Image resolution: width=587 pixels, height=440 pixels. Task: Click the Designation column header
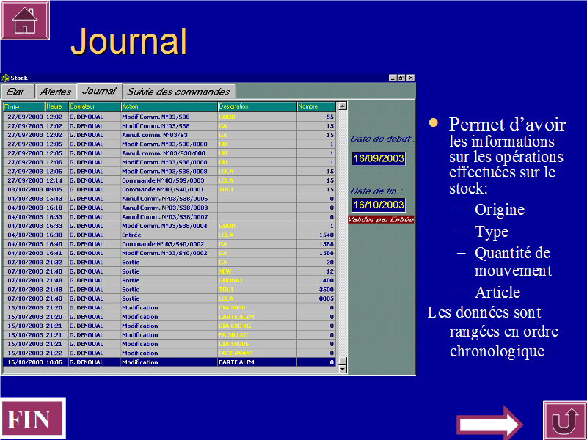point(258,106)
